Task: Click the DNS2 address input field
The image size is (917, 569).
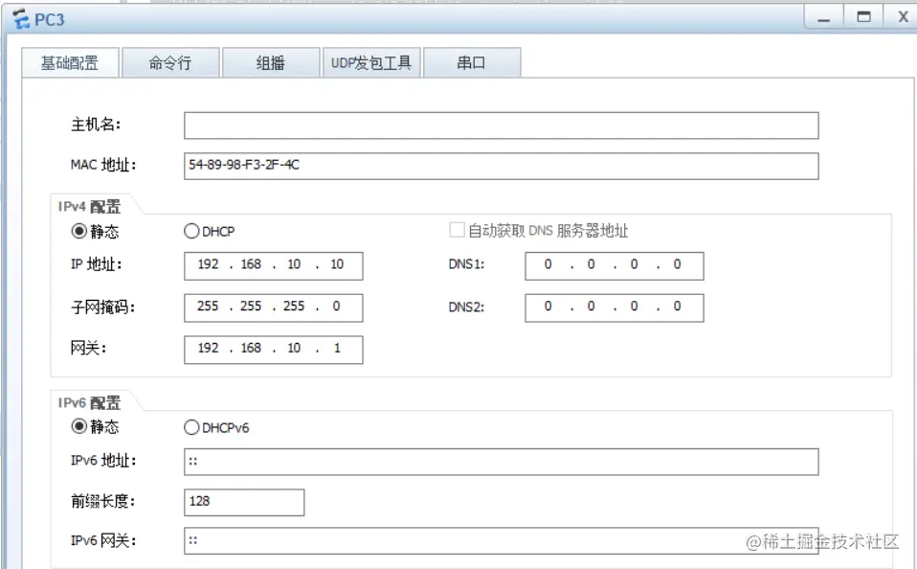Action: (614, 307)
